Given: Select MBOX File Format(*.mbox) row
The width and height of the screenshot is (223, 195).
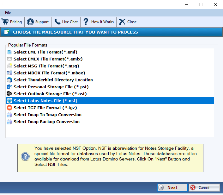Looking at the screenshot, I should [x=110, y=73].
